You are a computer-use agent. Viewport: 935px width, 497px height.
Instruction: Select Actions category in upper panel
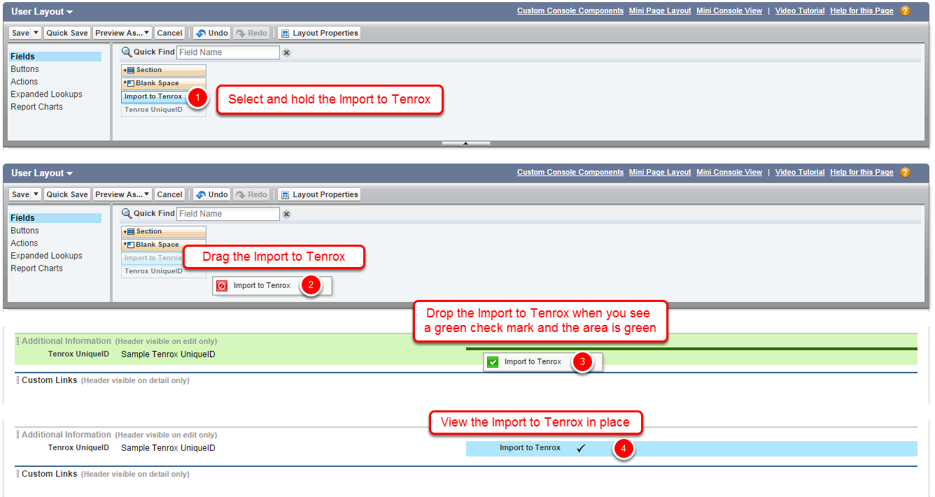coord(24,82)
